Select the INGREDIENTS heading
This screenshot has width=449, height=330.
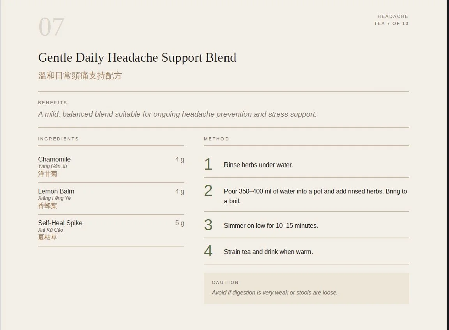pyautogui.click(x=58, y=139)
